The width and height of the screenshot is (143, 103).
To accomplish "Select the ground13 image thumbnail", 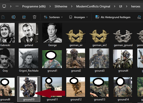I will [x=99, y=87].
